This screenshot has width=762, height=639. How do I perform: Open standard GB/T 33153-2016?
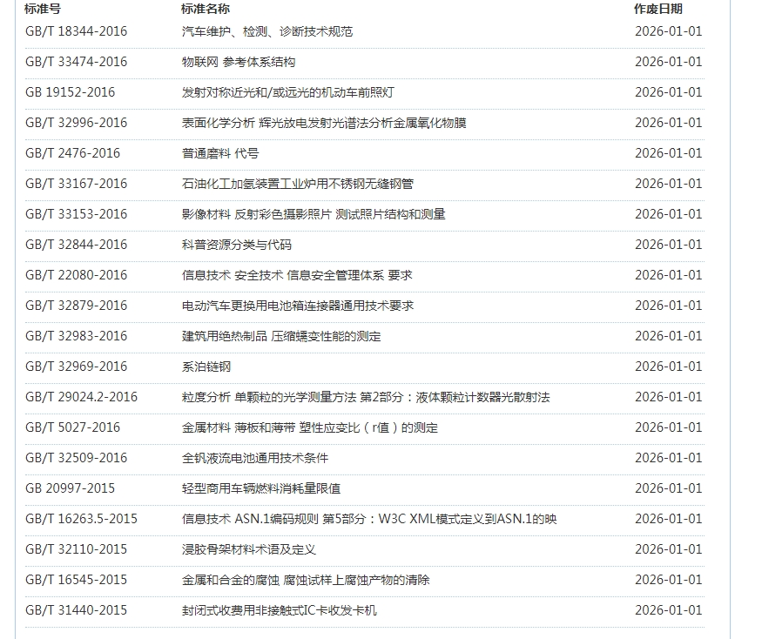(x=76, y=214)
